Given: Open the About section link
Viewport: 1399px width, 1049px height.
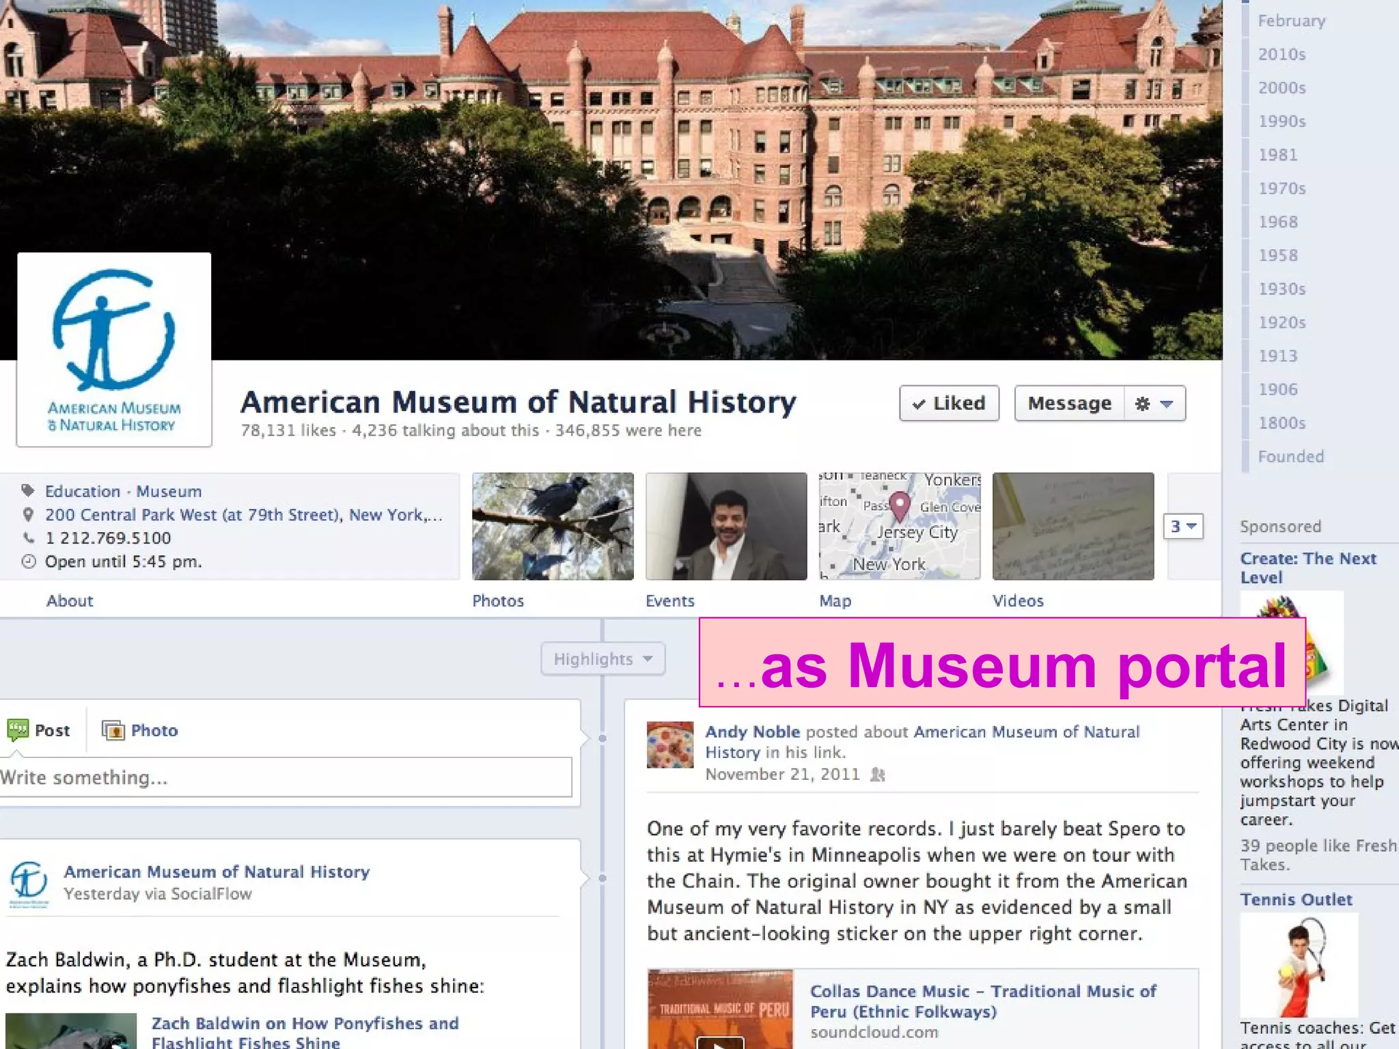Looking at the screenshot, I should (70, 600).
